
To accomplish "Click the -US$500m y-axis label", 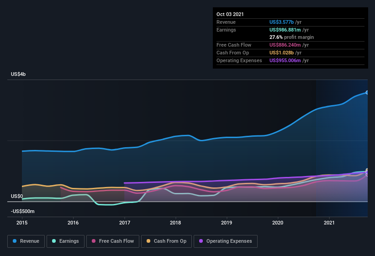I will click(23, 211).
